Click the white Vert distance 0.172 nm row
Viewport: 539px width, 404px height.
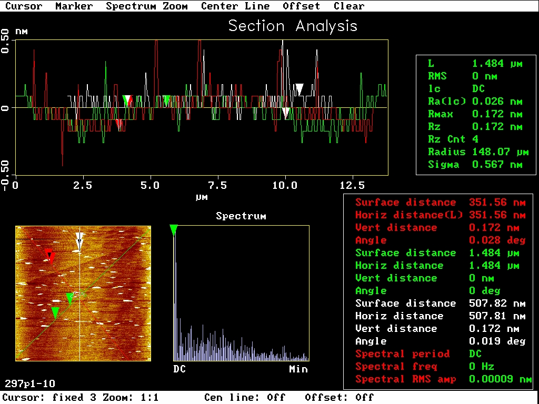pos(437,329)
